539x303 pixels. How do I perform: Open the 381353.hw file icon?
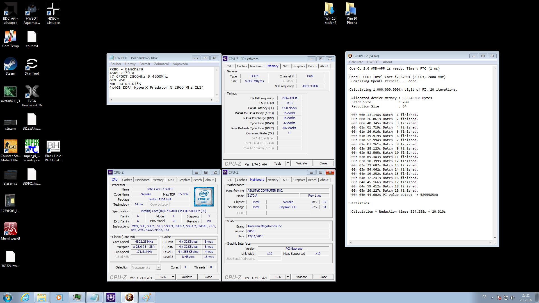[x=32, y=122]
